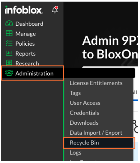140x163 pixels.
Task: Select Downloads from the submenu
Action: (x=84, y=123)
